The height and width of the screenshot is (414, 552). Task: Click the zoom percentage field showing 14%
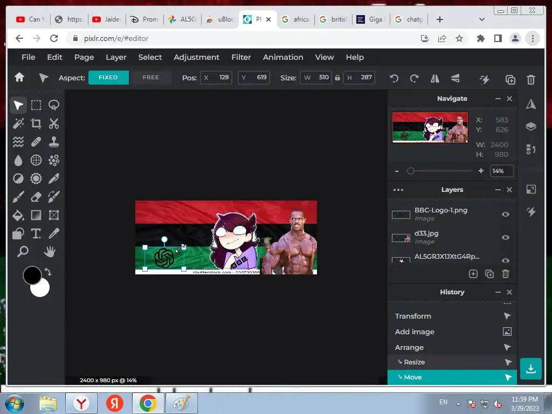point(502,171)
